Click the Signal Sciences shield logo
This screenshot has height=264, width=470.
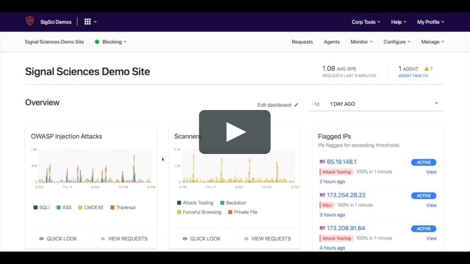tap(30, 21)
